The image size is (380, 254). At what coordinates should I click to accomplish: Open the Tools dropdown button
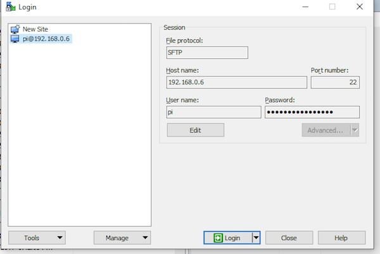click(x=37, y=238)
